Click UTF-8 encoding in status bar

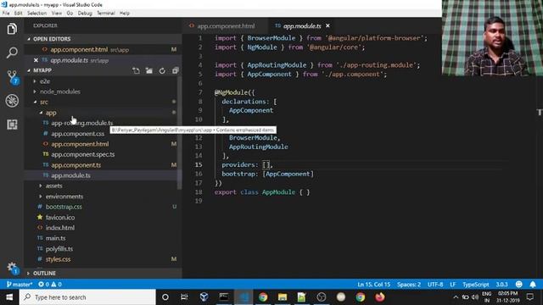pos(435,285)
